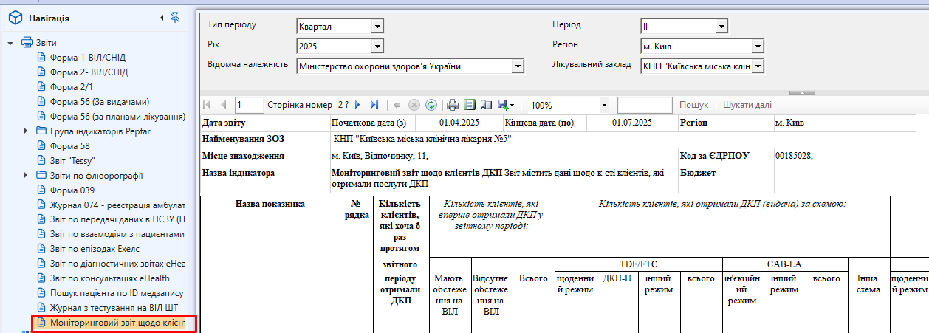Select Звіт "Tessy" in navigation
This screenshot has width=929, height=333.
click(72, 160)
